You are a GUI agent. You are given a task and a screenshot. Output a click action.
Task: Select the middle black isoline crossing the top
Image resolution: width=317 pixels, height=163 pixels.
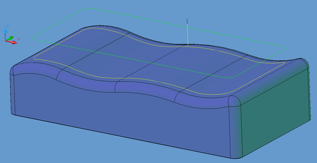pos(151,64)
